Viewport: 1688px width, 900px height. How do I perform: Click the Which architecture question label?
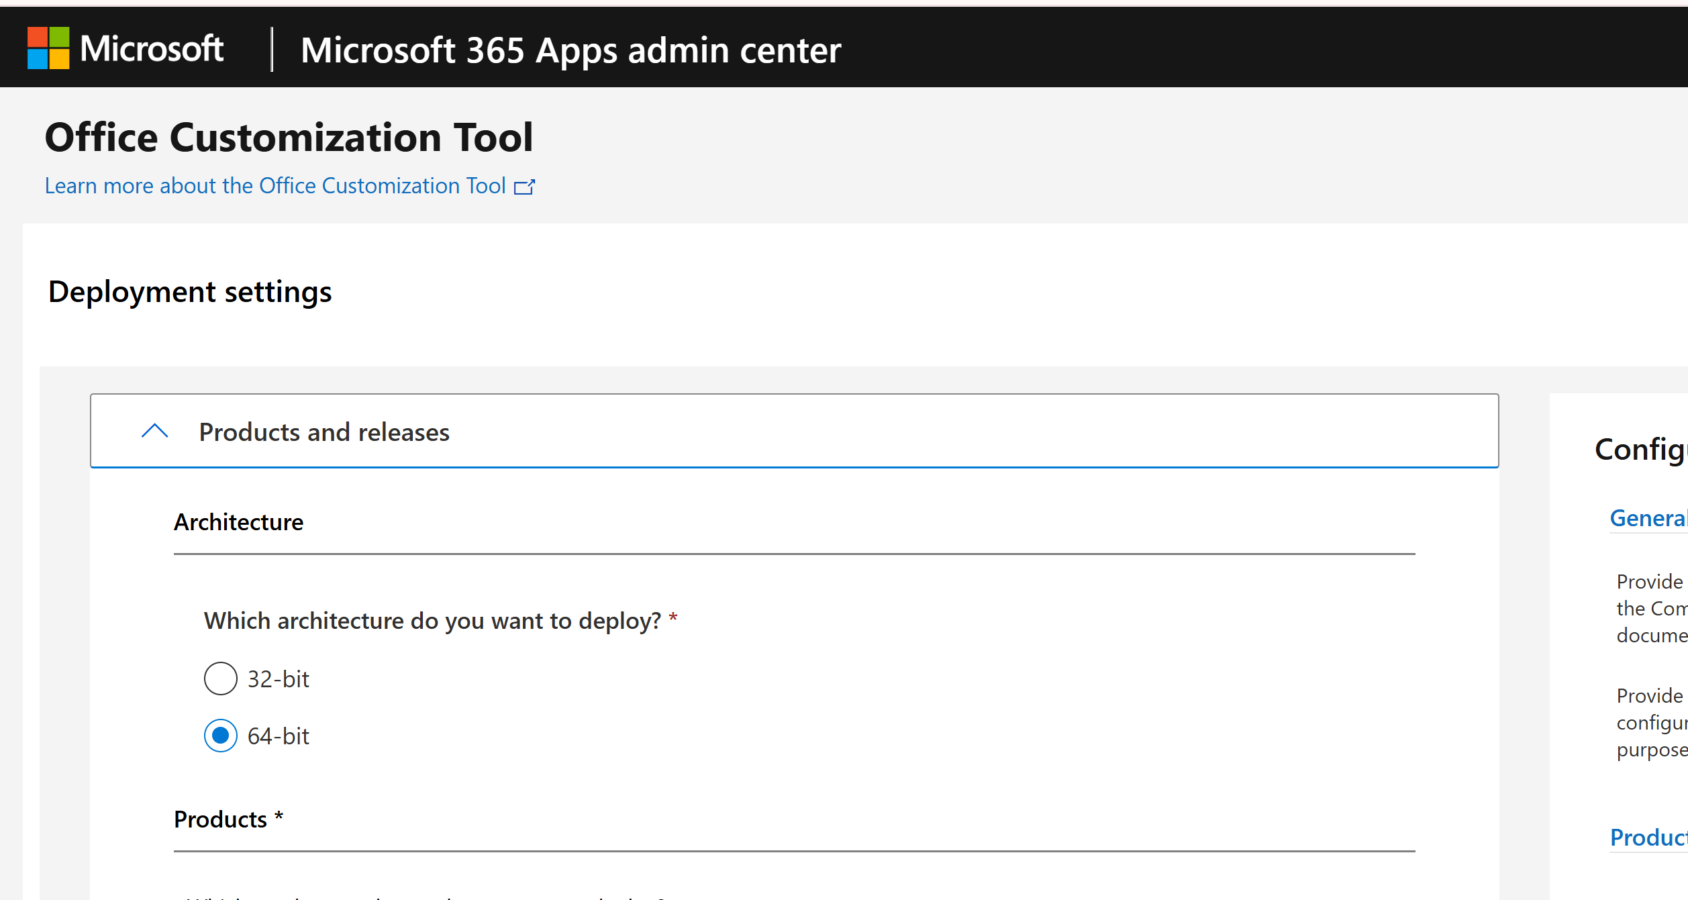[x=432, y=621]
